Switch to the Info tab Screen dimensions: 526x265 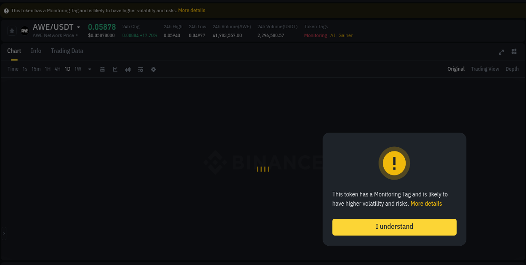pyautogui.click(x=36, y=51)
